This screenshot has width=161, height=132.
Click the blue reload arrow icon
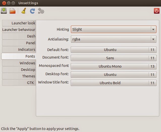pyautogui.click(x=33, y=11)
